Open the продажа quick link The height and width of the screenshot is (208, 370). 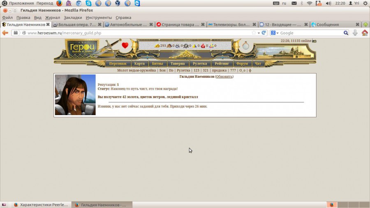click(219, 70)
